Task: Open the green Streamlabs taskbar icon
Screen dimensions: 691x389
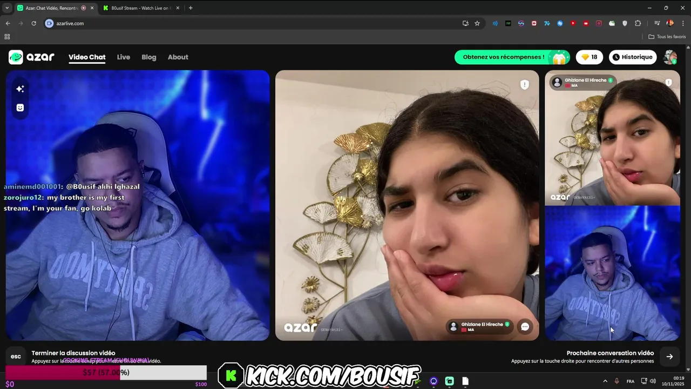Action: pyautogui.click(x=449, y=381)
